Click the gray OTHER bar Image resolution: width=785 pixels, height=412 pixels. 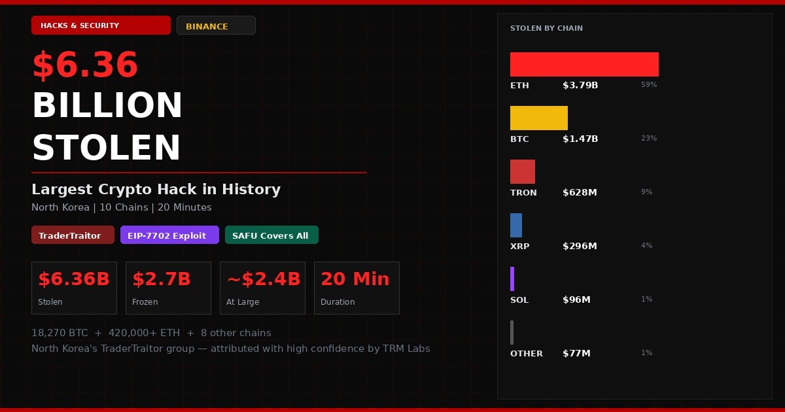coord(512,332)
